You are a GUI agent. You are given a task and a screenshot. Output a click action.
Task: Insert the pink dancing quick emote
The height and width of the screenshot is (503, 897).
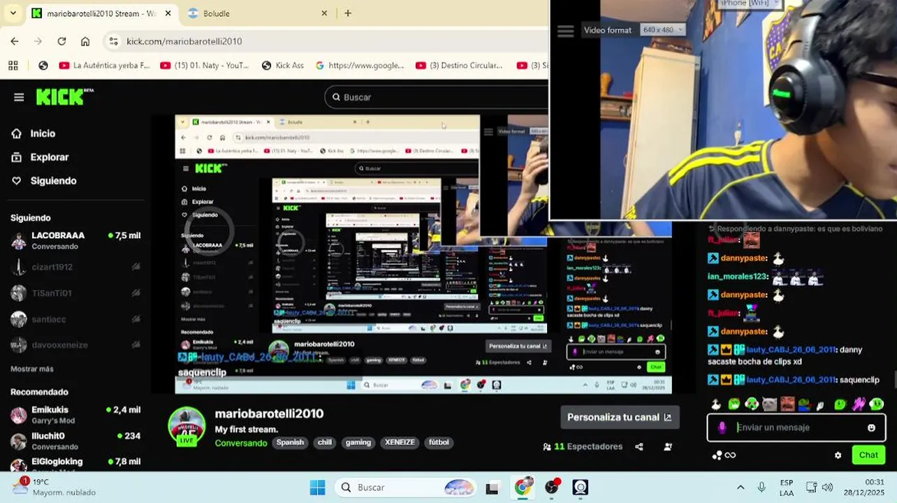[x=858, y=404]
